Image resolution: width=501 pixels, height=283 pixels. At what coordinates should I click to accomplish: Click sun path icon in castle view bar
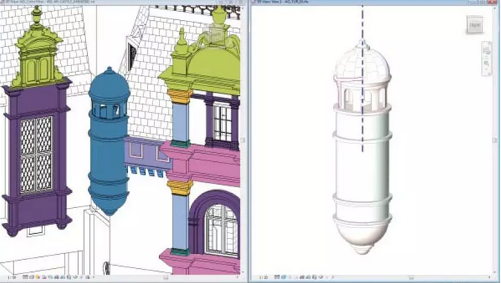click(38, 277)
